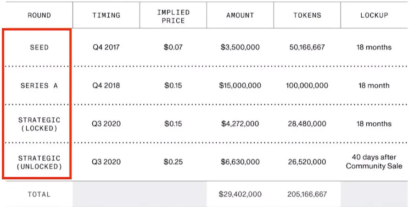
Task: Select the SERIES A round cell
Action: pos(39,86)
